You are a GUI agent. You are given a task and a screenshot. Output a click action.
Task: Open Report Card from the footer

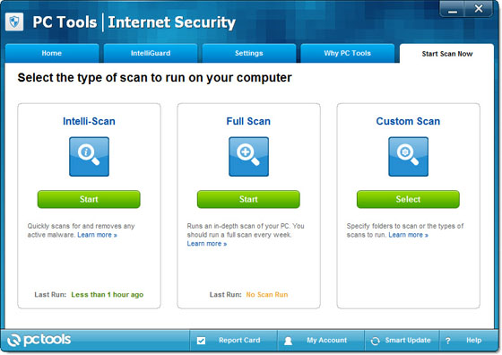(233, 341)
